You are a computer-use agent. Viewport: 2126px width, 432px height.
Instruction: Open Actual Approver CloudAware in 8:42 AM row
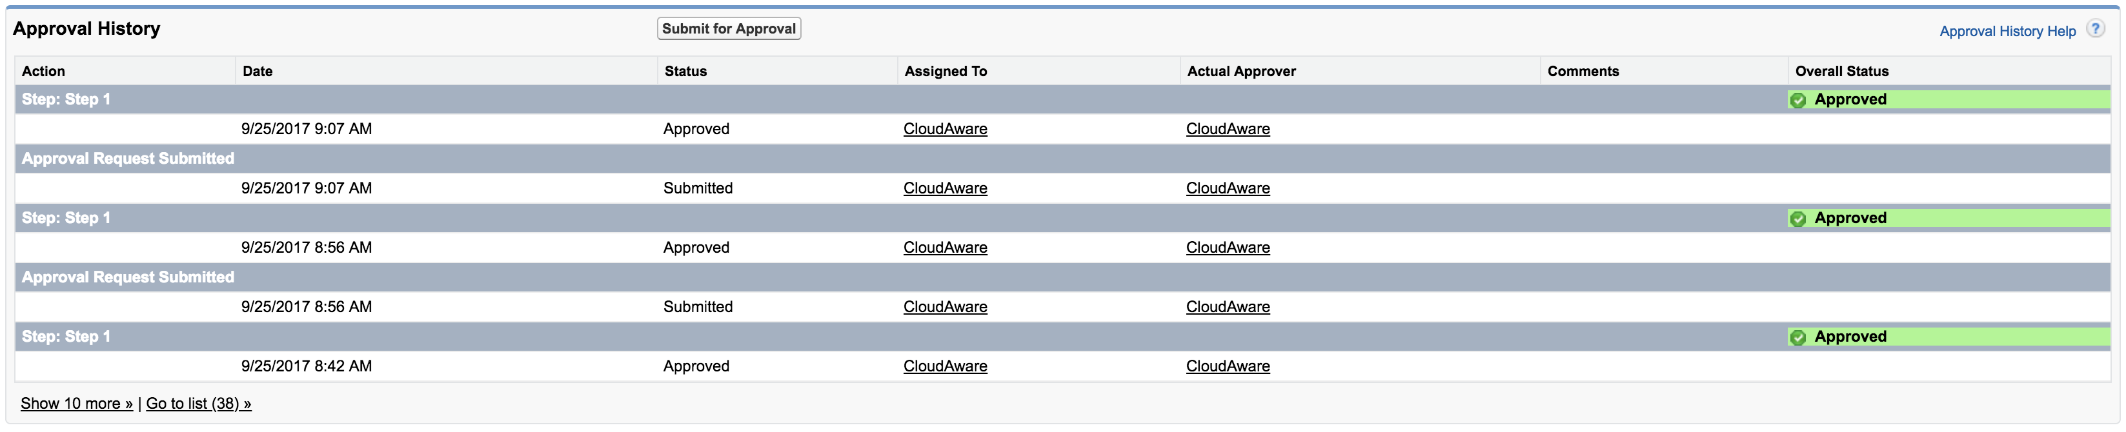pos(1227,366)
